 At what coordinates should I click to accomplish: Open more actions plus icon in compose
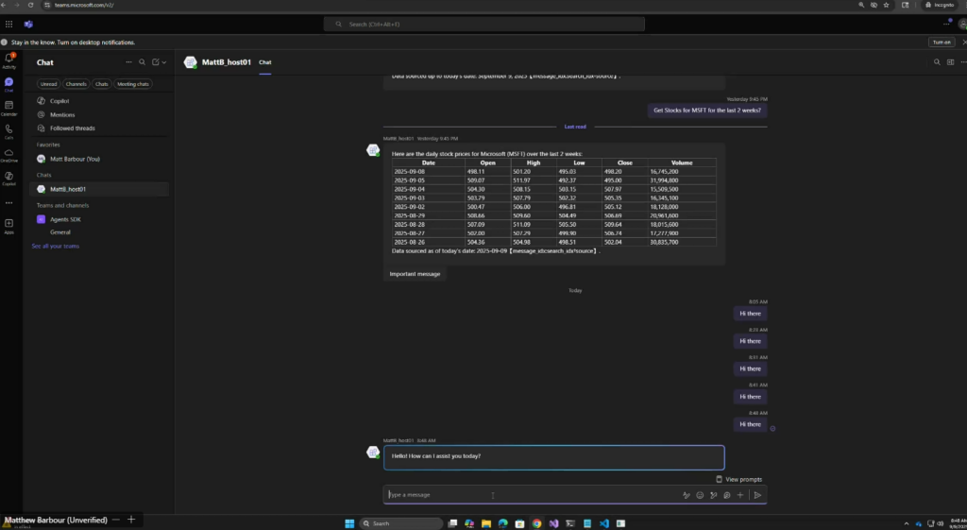click(x=740, y=495)
